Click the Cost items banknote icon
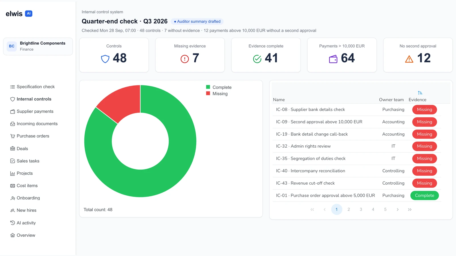The width and height of the screenshot is (456, 256). pyautogui.click(x=13, y=186)
